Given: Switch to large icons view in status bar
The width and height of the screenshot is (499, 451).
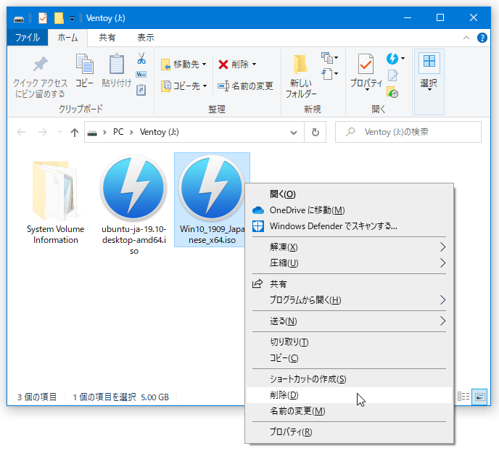Looking at the screenshot, I should point(479,397).
